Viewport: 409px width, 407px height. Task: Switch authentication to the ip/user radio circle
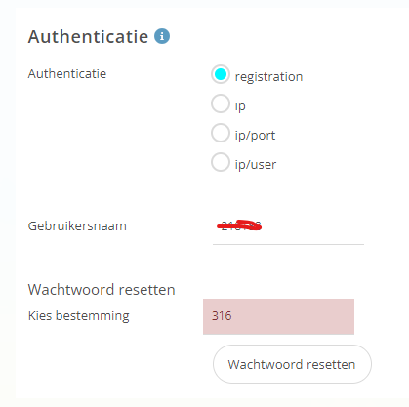221,162
